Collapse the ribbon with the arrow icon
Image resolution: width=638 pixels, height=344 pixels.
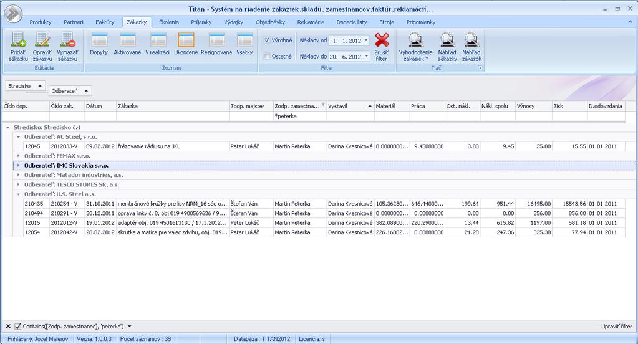[631, 22]
